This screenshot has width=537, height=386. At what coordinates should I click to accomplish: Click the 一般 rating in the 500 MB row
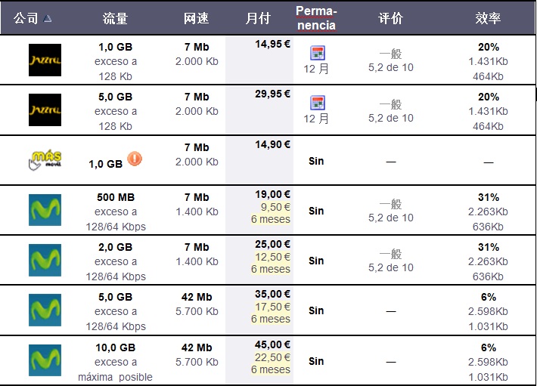[x=391, y=204]
